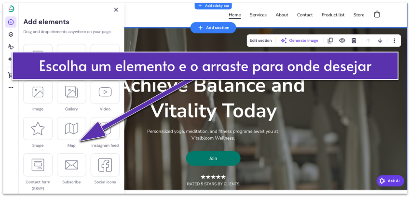Select the Image element
The width and height of the screenshot is (410, 197).
click(x=38, y=92)
